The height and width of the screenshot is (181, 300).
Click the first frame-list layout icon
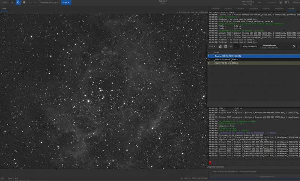(x=220, y=46)
